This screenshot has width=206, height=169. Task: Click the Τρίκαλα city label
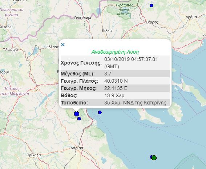34,155
